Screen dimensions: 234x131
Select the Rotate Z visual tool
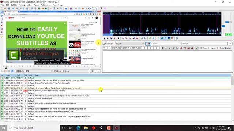click(1, 19)
